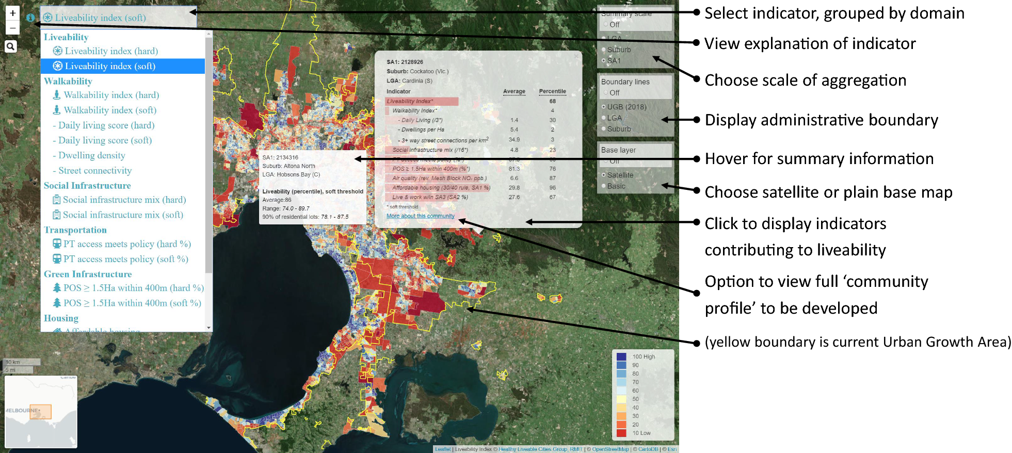Select UGB (2018) boundary lines

pyautogui.click(x=604, y=107)
